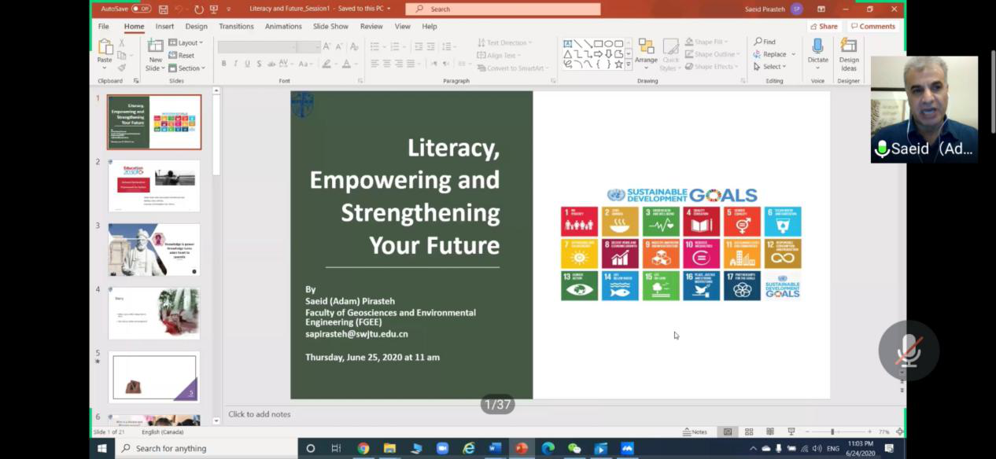Switch to Slide Sorter view
Viewport: 996px width, 459px height.
pyautogui.click(x=749, y=431)
